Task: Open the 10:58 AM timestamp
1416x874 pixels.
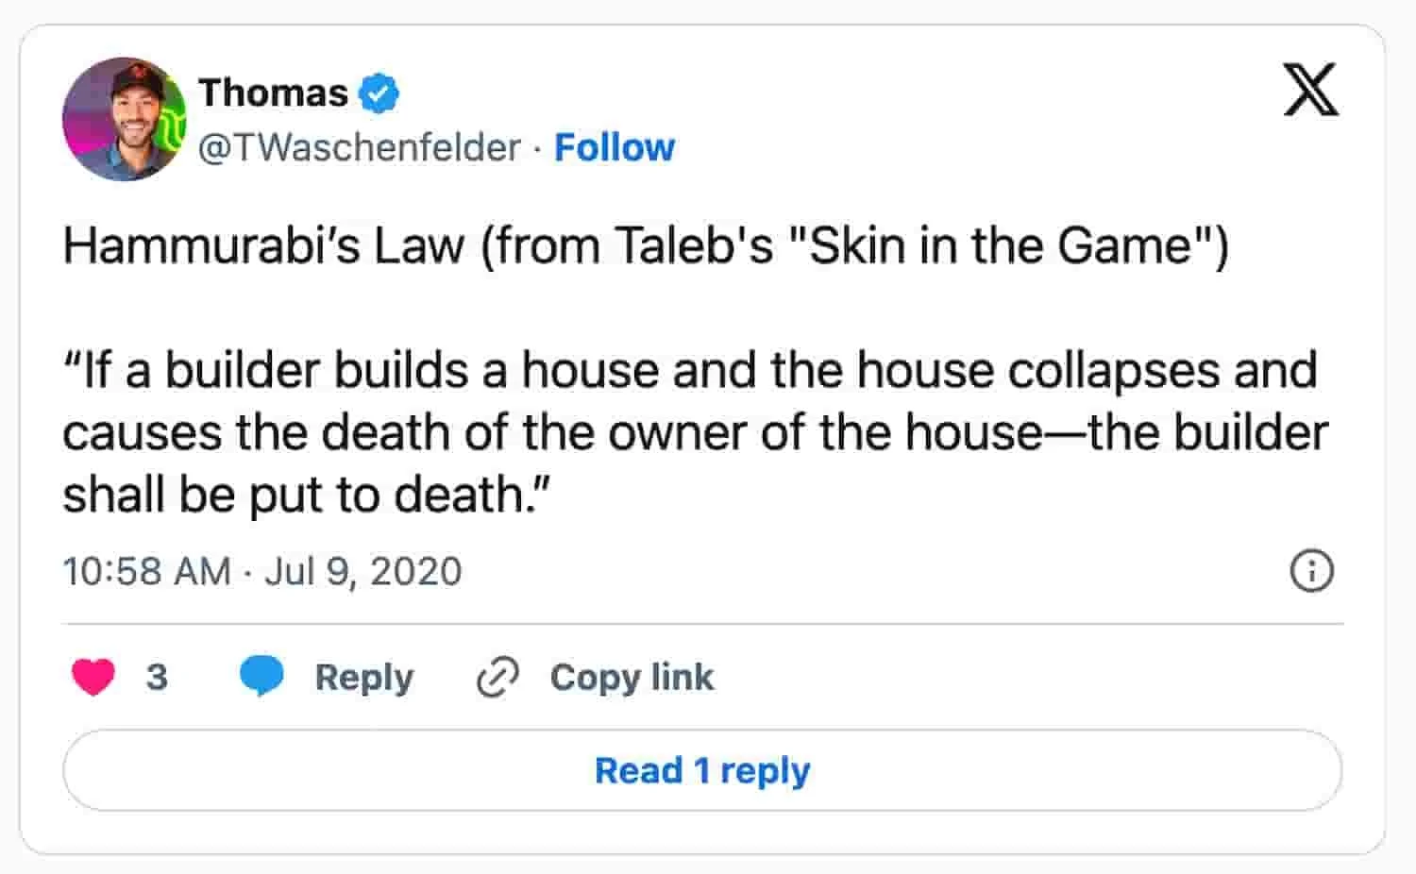Action: tap(146, 571)
